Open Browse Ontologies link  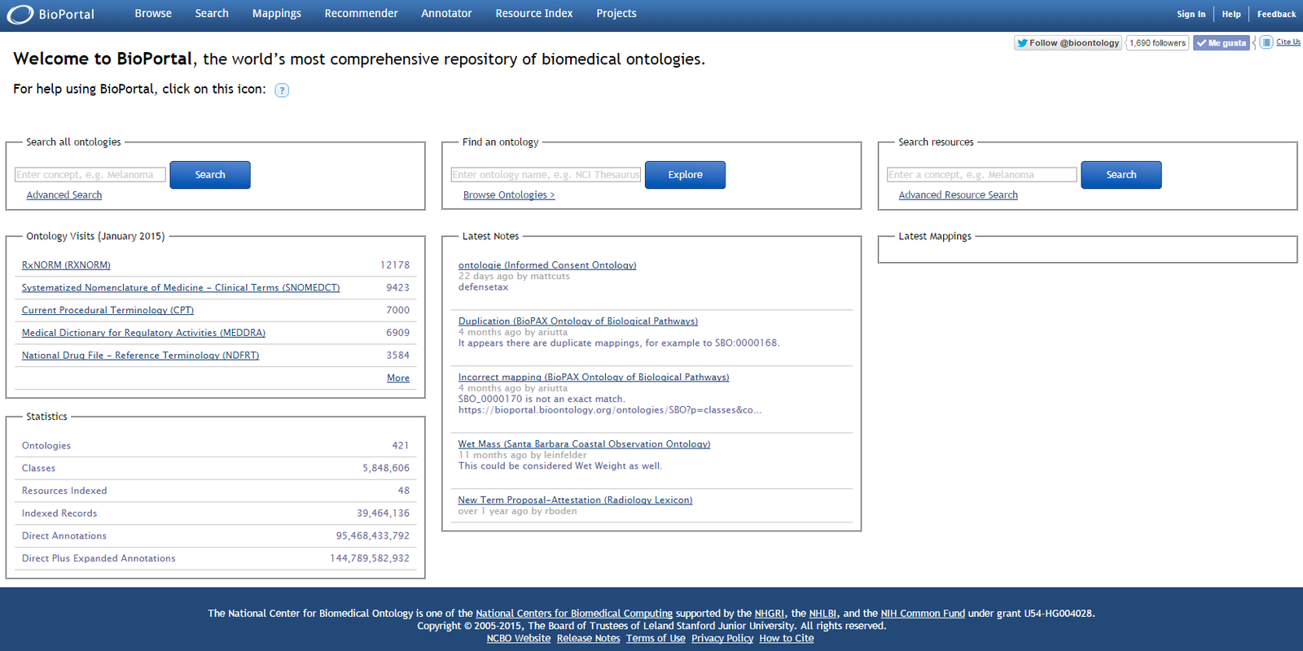click(509, 195)
